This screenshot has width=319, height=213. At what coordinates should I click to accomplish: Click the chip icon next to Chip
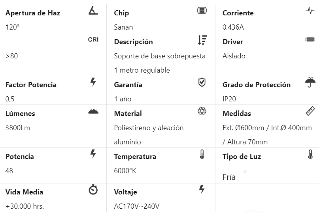click(x=202, y=11)
